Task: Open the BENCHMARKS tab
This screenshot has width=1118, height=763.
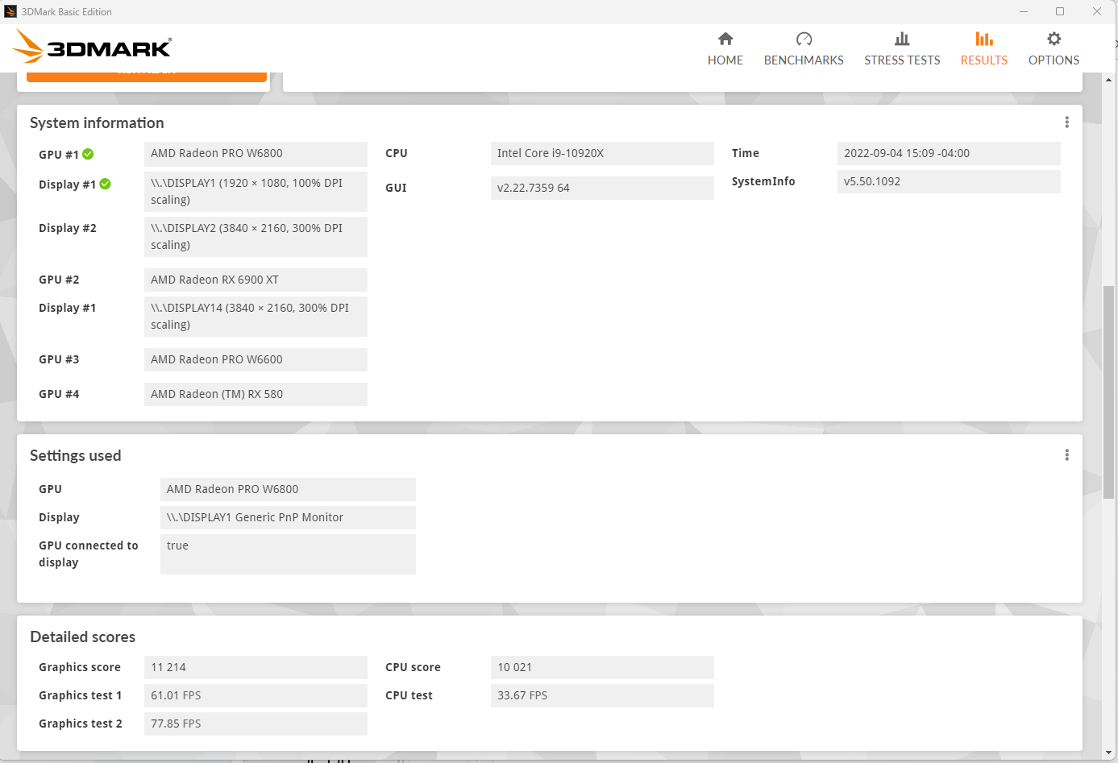Action: coord(804,49)
